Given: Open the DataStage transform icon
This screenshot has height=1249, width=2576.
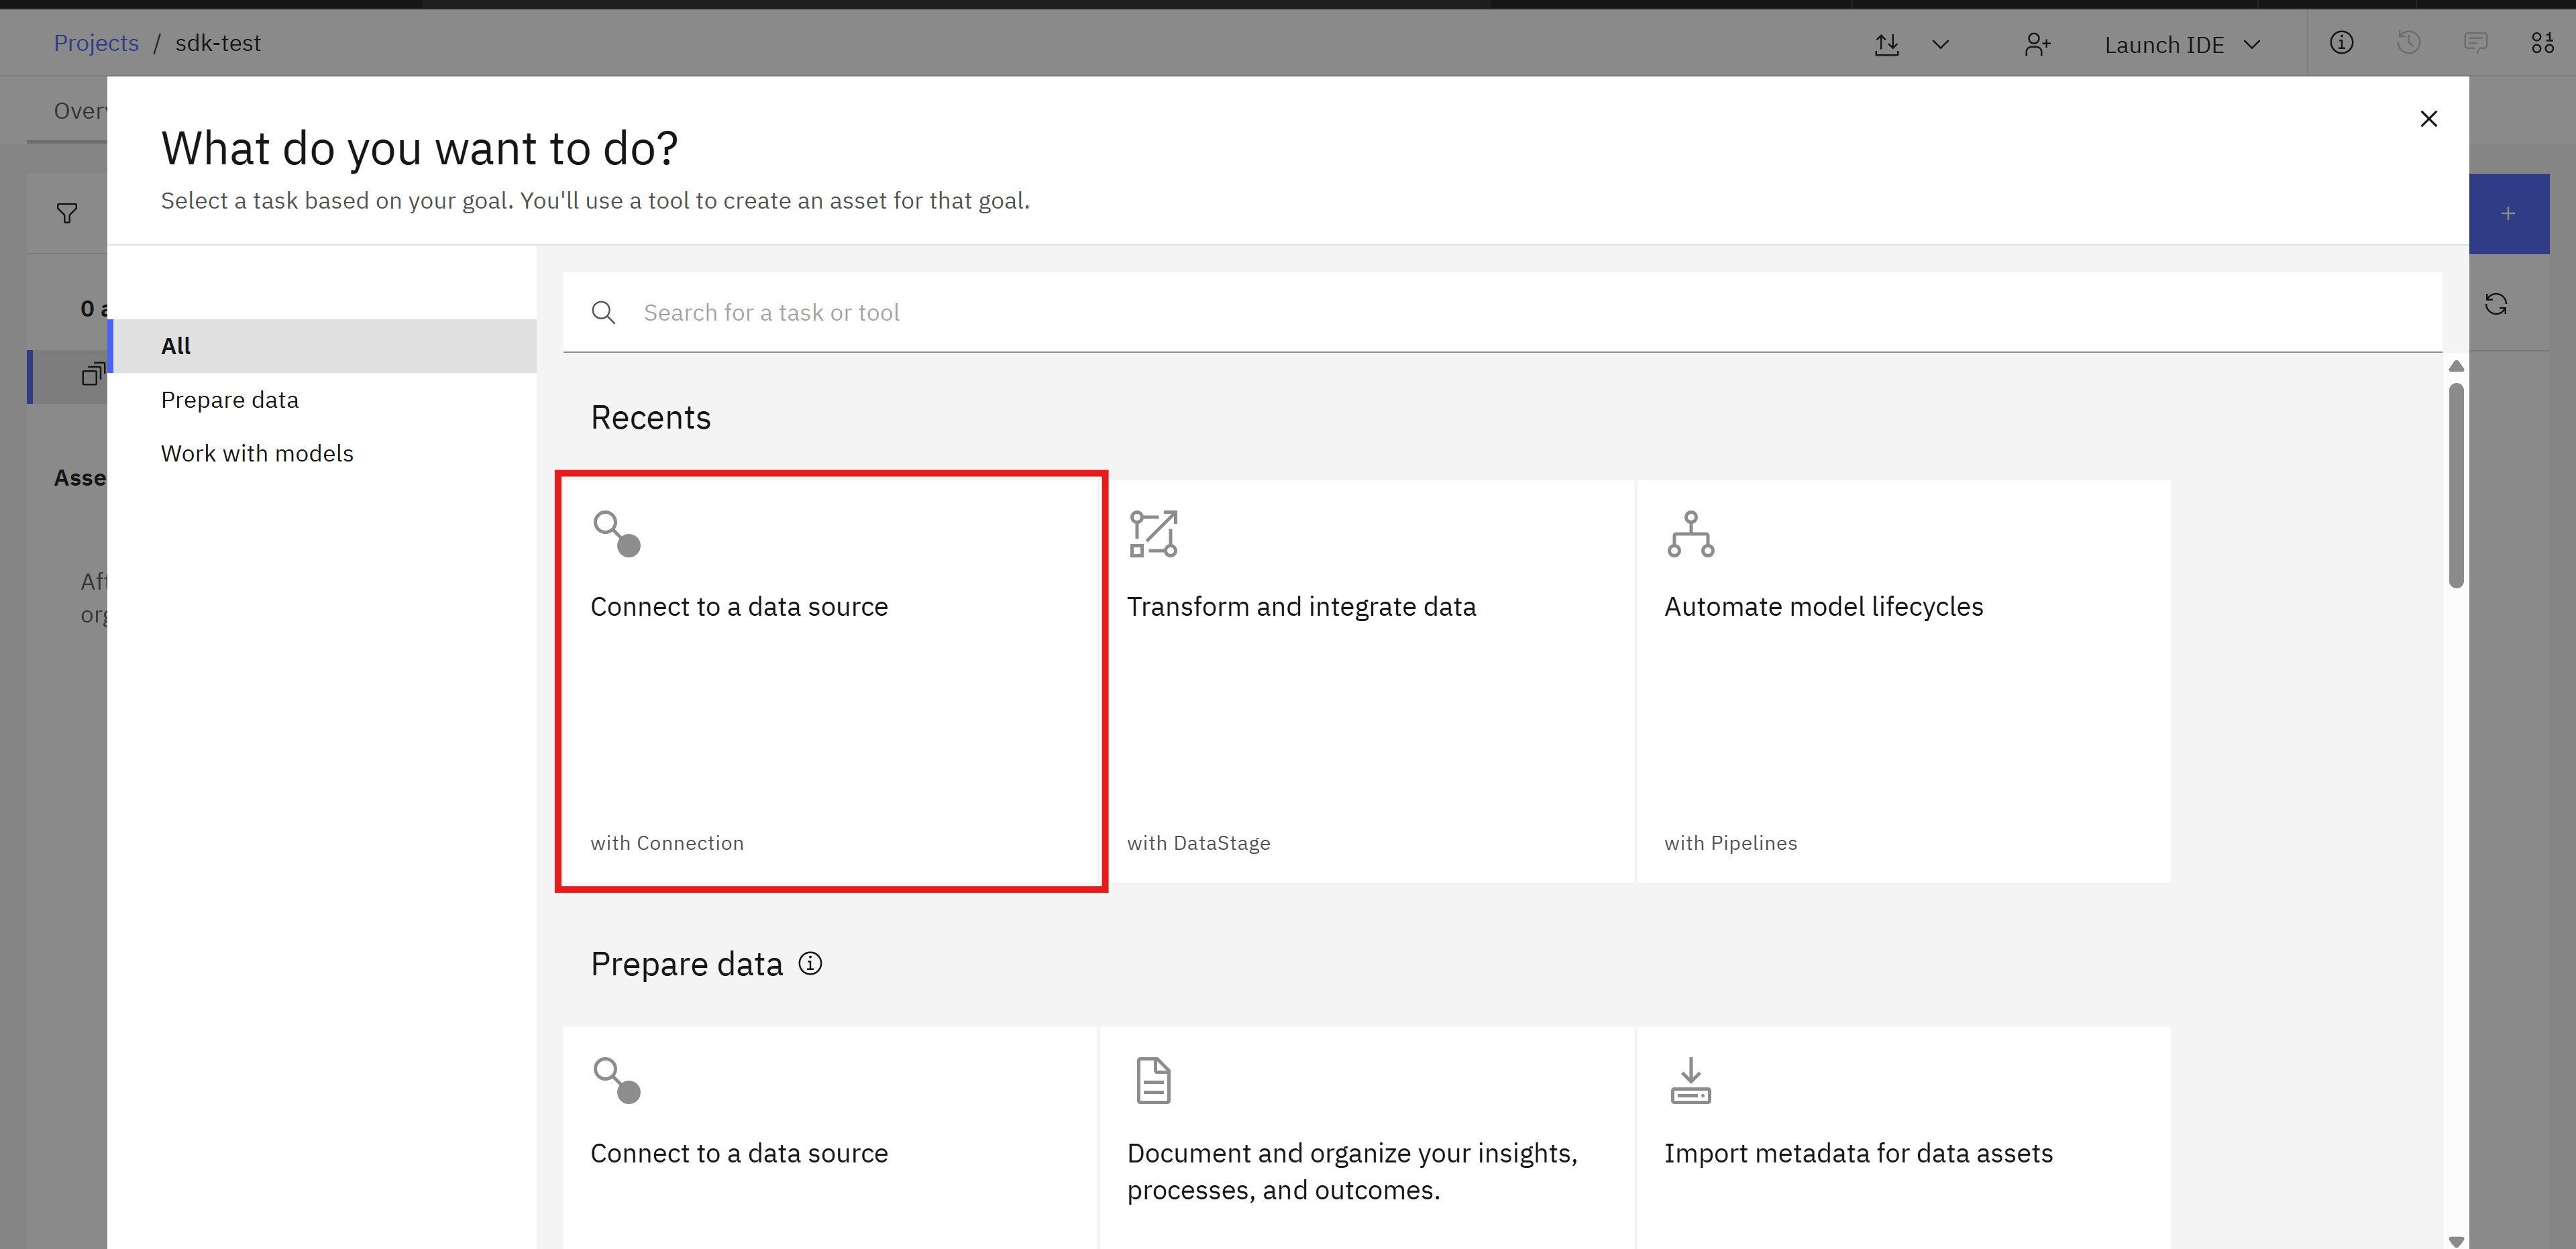Looking at the screenshot, I should point(1153,534).
